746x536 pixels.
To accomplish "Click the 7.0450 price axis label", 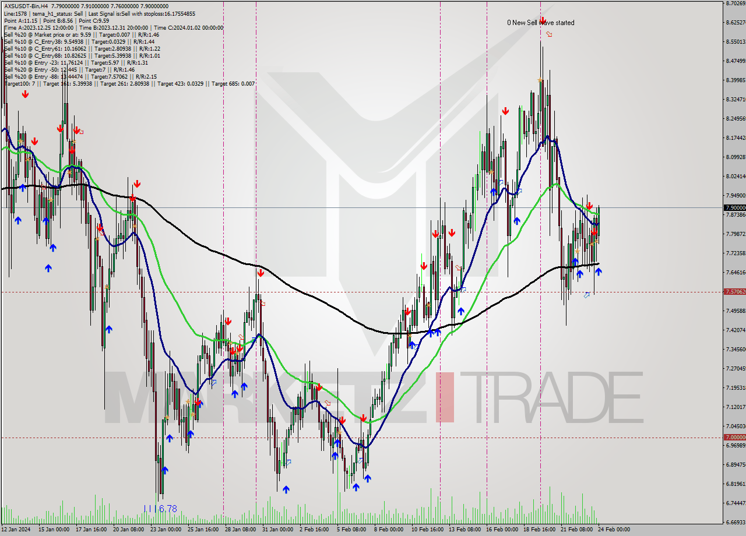I will click(736, 426).
